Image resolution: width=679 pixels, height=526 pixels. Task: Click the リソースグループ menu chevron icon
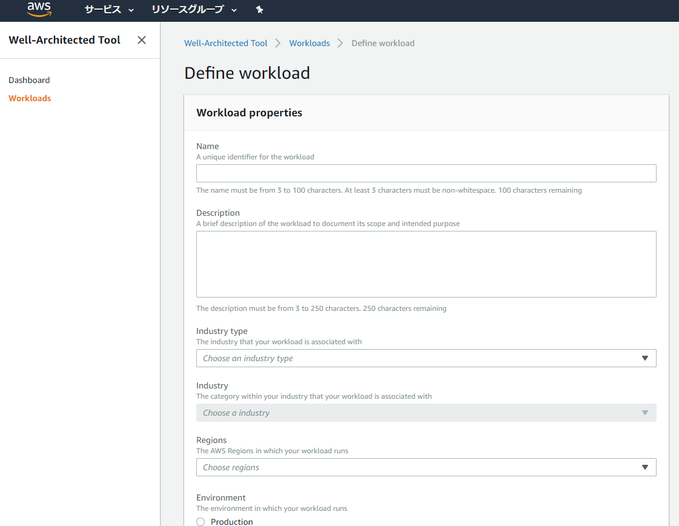click(234, 10)
